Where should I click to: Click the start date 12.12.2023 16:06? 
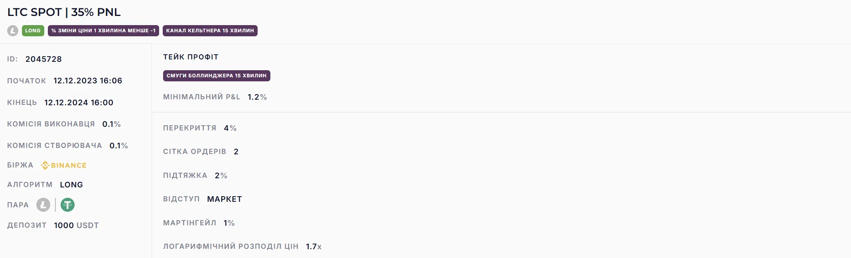88,81
